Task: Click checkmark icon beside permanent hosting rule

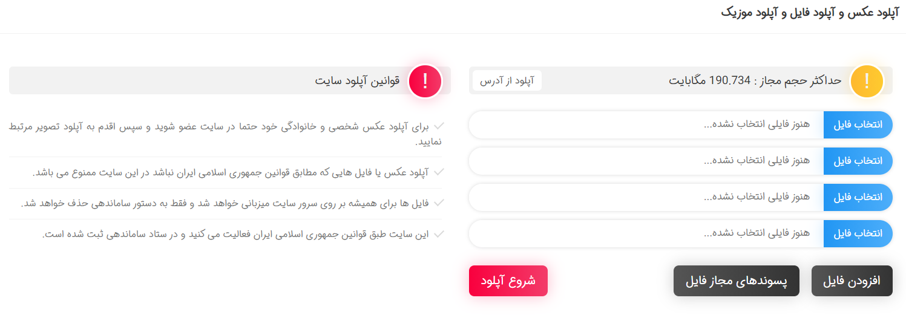Action: coord(439,203)
